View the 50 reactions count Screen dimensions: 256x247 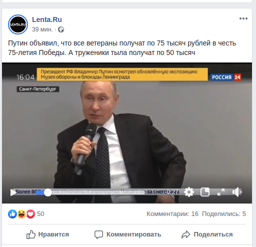(40, 214)
